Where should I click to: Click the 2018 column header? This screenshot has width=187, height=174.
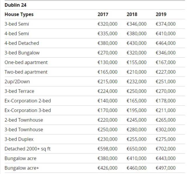coord(132,14)
